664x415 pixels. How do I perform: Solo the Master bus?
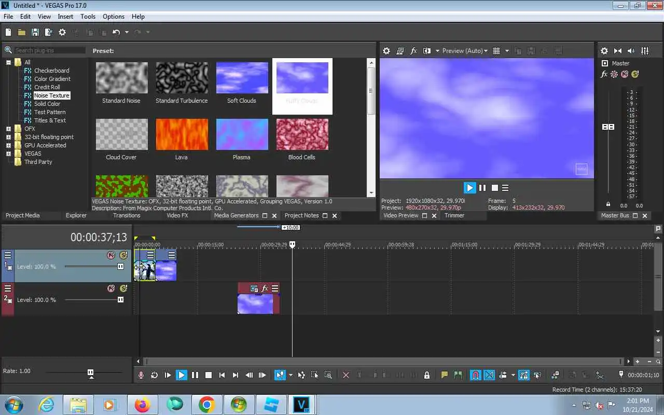click(635, 74)
